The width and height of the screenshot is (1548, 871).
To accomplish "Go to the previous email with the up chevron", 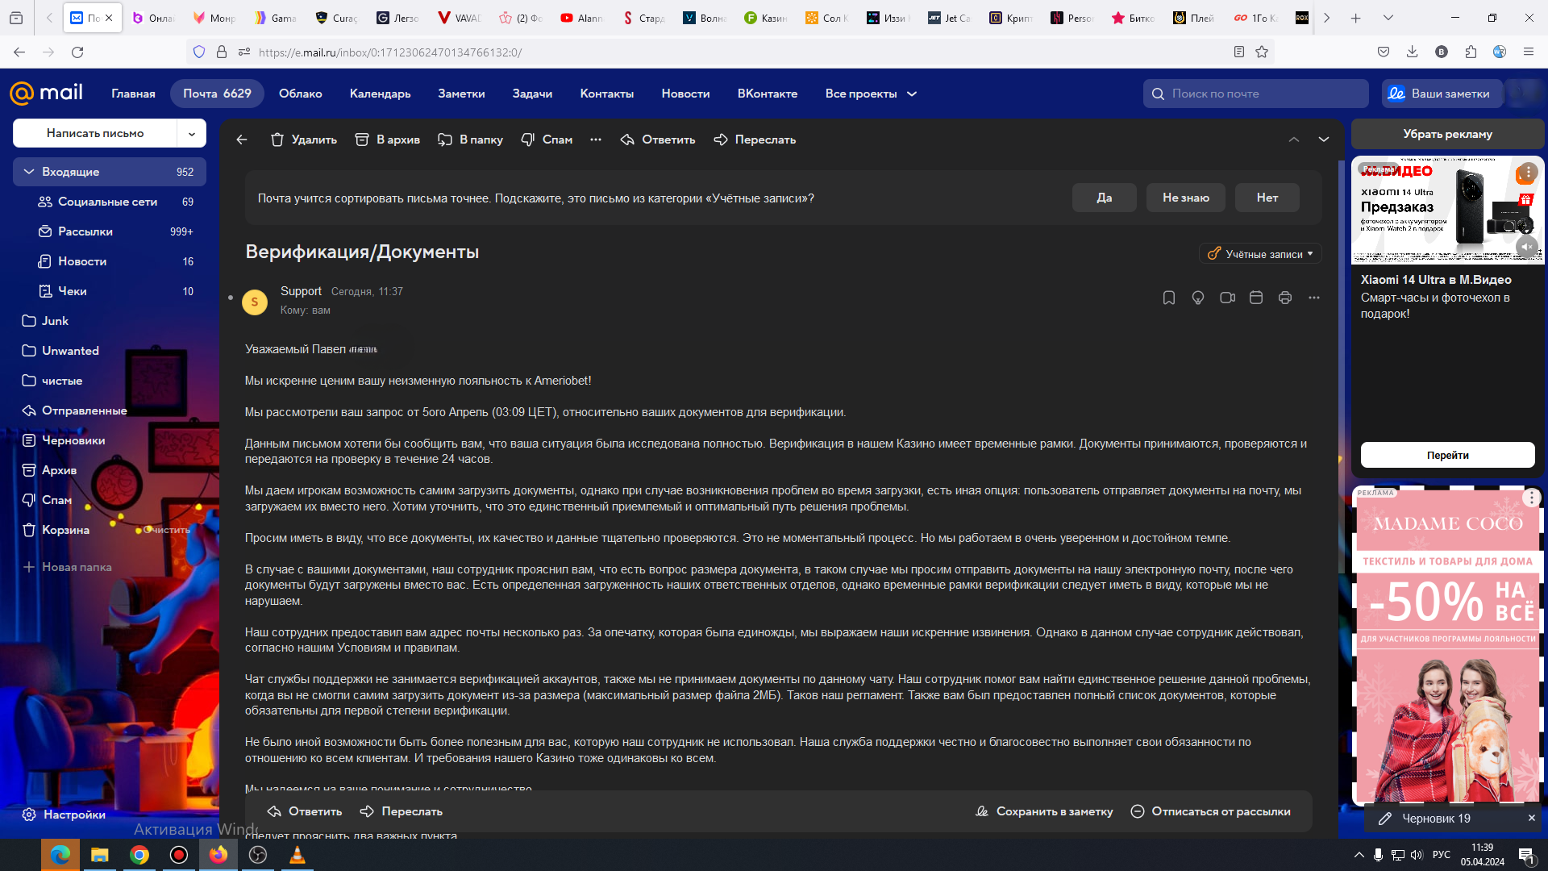I will pyautogui.click(x=1294, y=140).
